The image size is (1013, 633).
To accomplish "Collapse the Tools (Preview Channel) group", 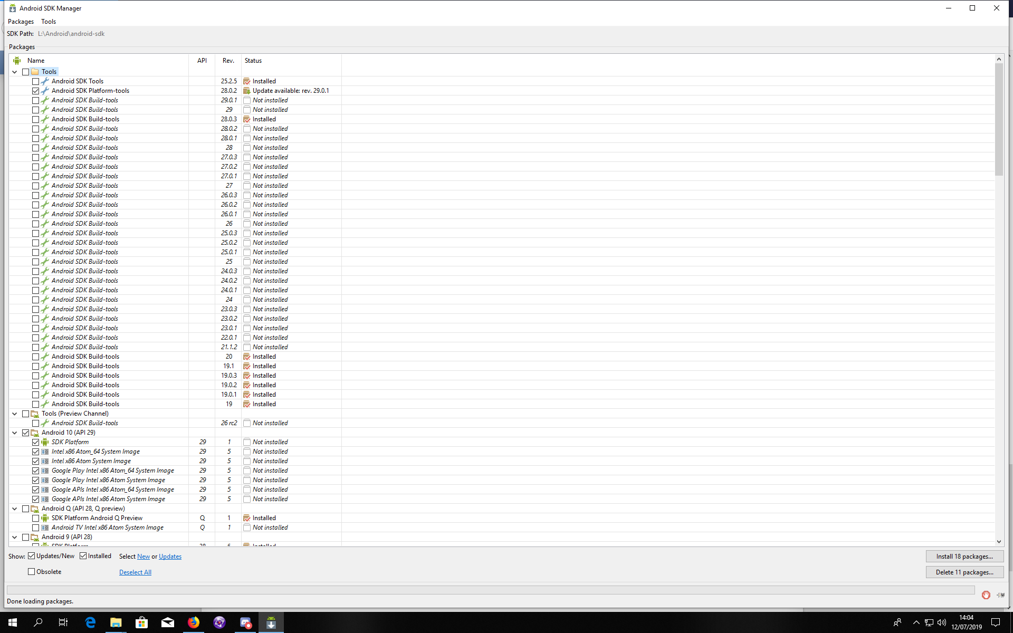I will 15,414.
